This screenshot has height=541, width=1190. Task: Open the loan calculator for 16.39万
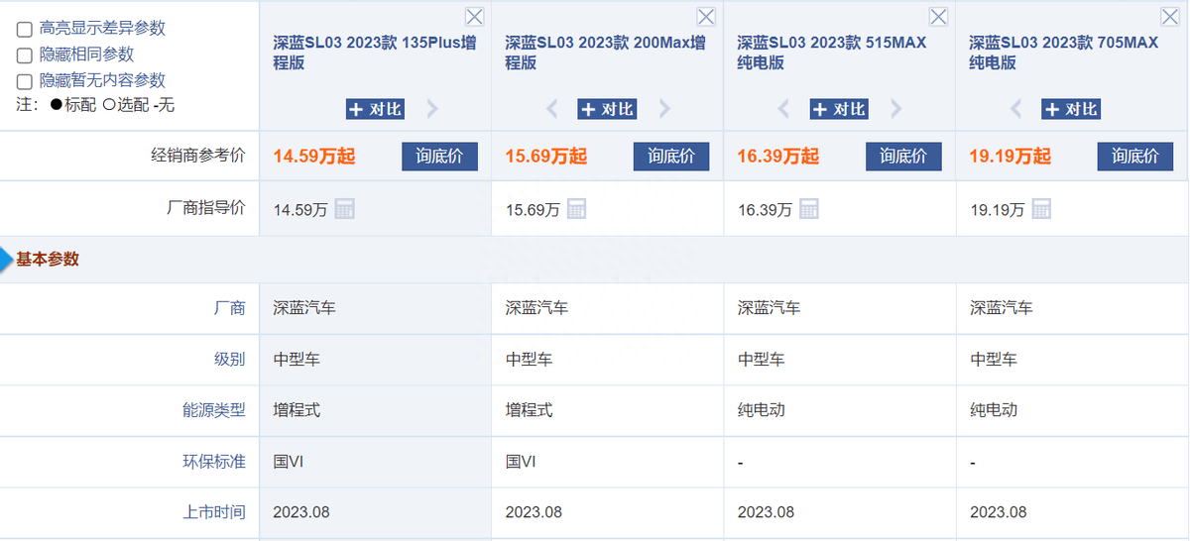pyautogui.click(x=808, y=209)
